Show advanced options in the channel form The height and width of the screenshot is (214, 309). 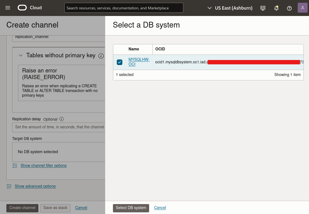pyautogui.click(x=35, y=186)
